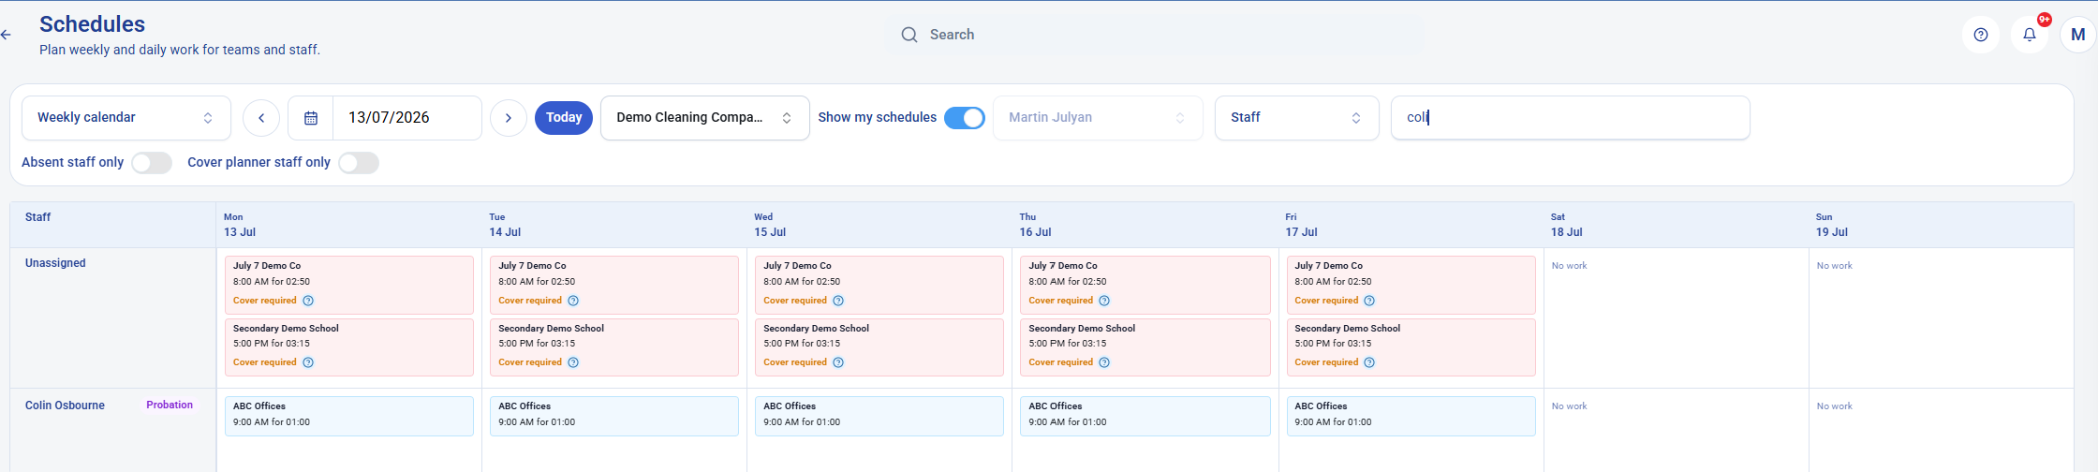Focus the top Search box
This screenshot has height=472, width=2098.
(x=1155, y=35)
